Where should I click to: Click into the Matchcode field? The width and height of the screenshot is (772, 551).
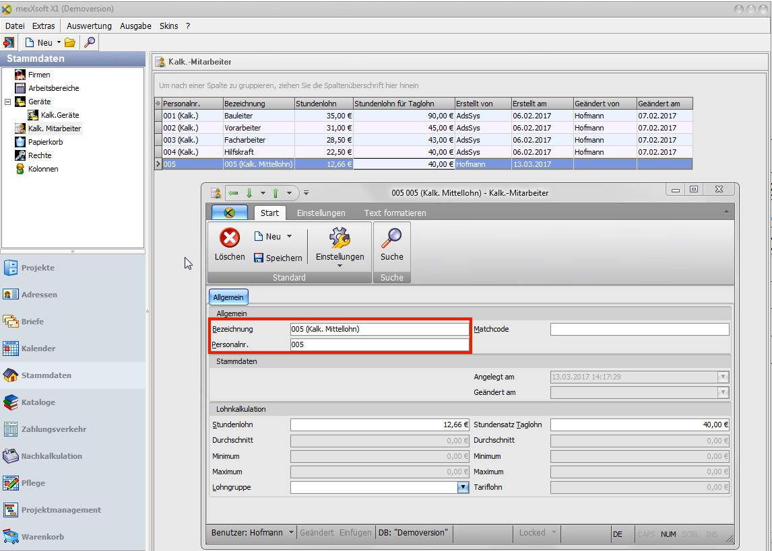click(639, 330)
